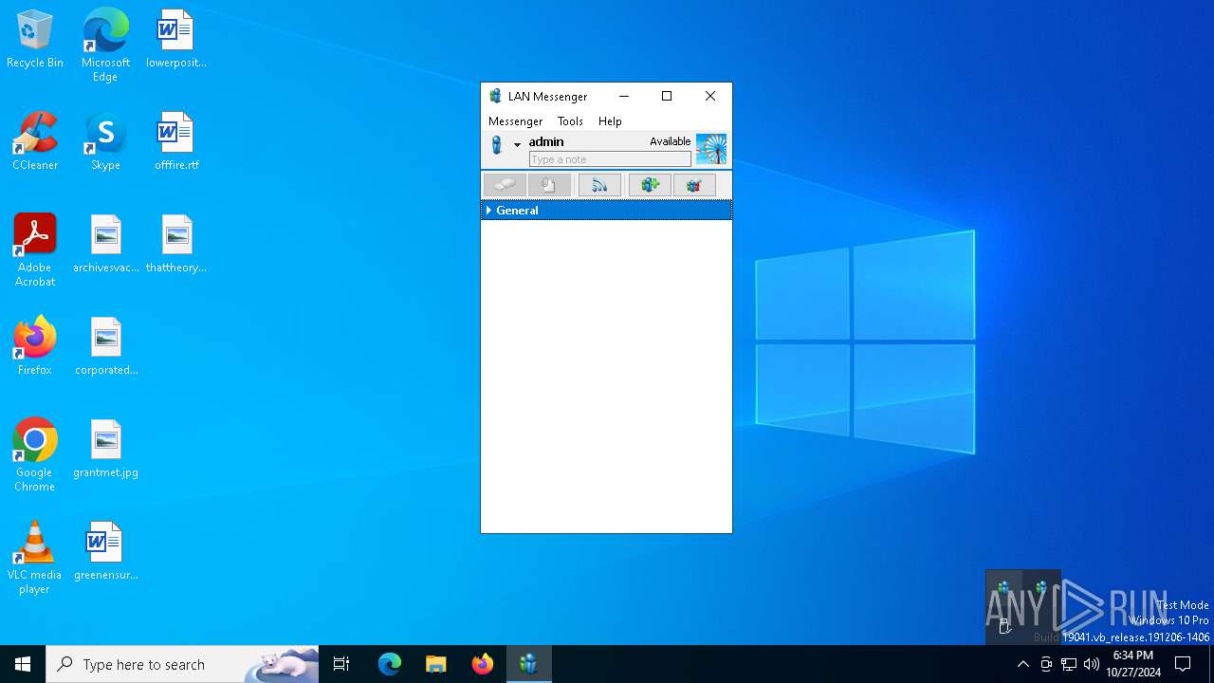The width and height of the screenshot is (1214, 683).
Task: Select the CCleaner desktop shortcut
Action: point(35,142)
